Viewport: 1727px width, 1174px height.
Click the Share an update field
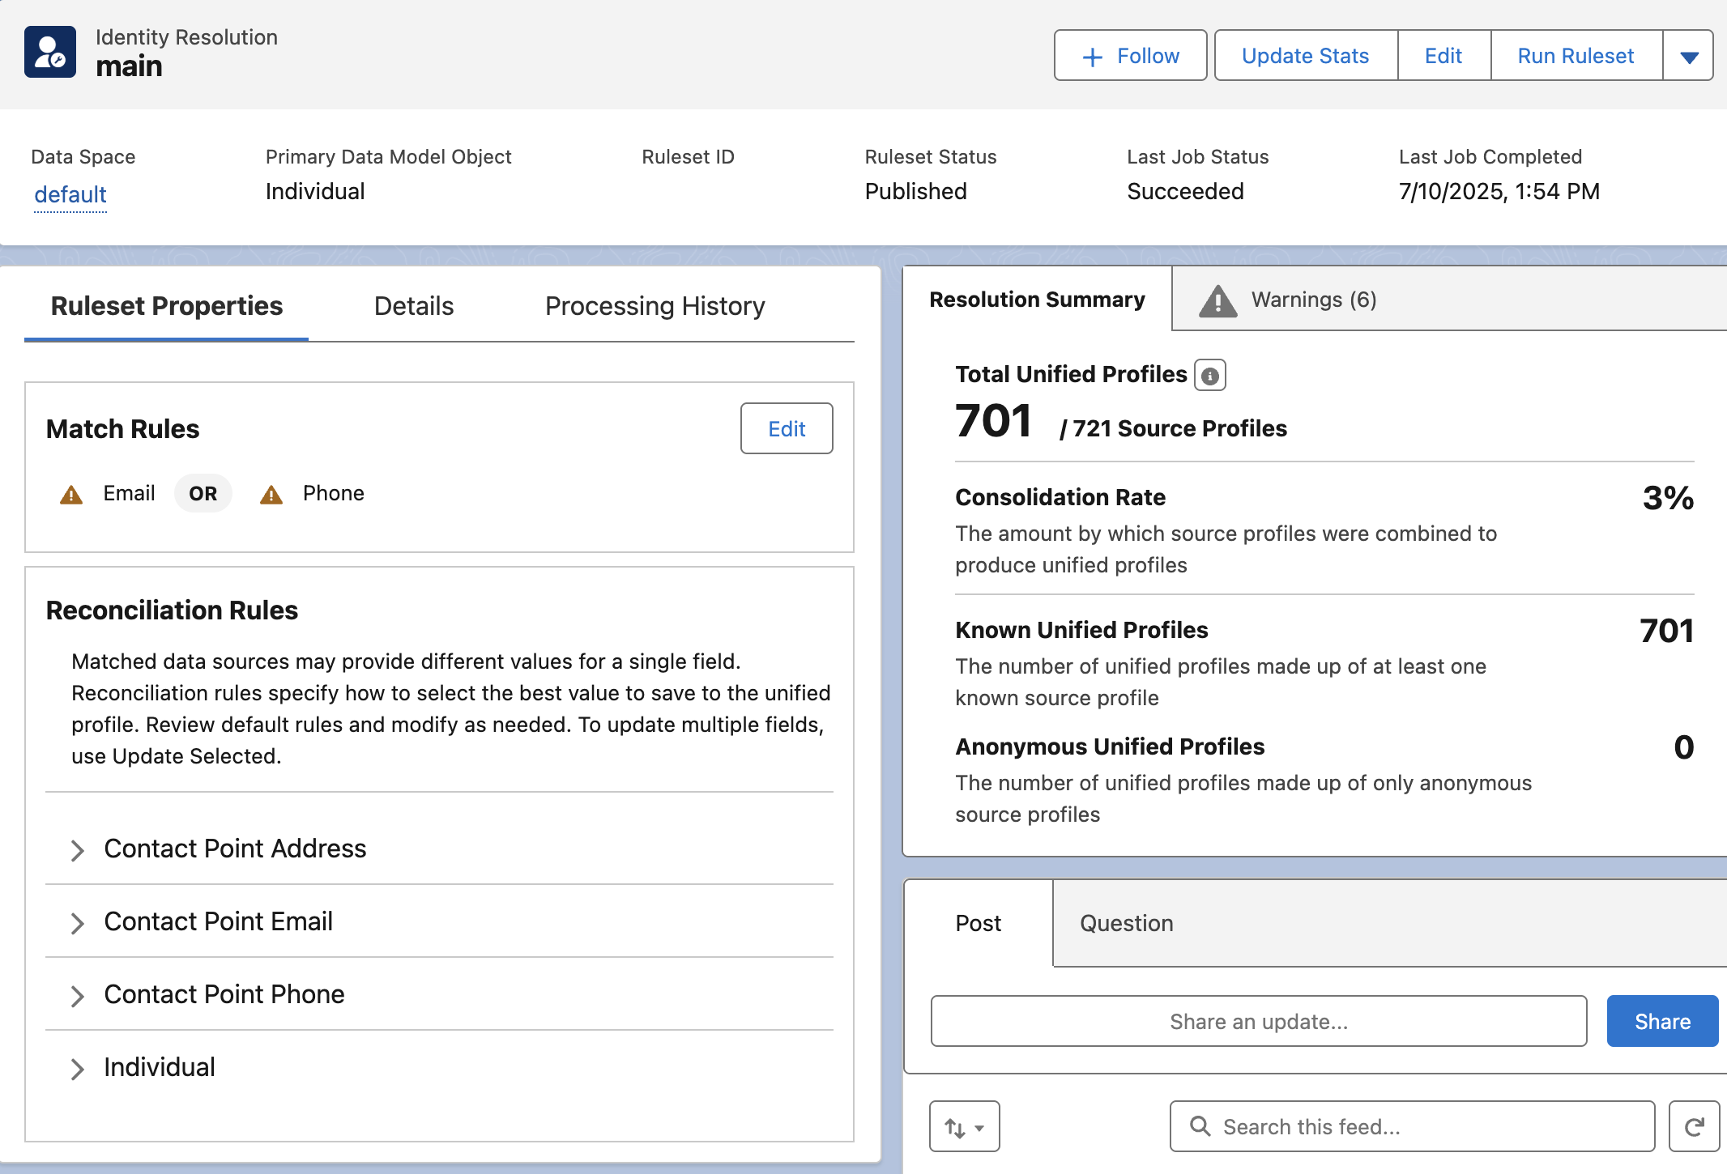(1259, 1021)
